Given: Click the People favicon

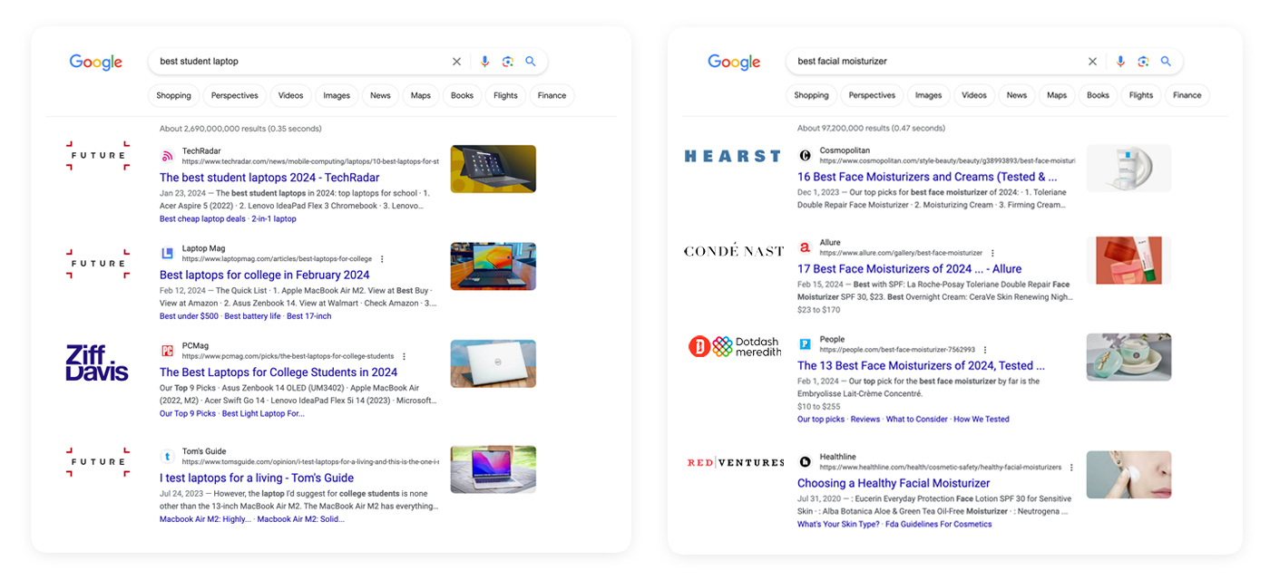Looking at the screenshot, I should 805,344.
